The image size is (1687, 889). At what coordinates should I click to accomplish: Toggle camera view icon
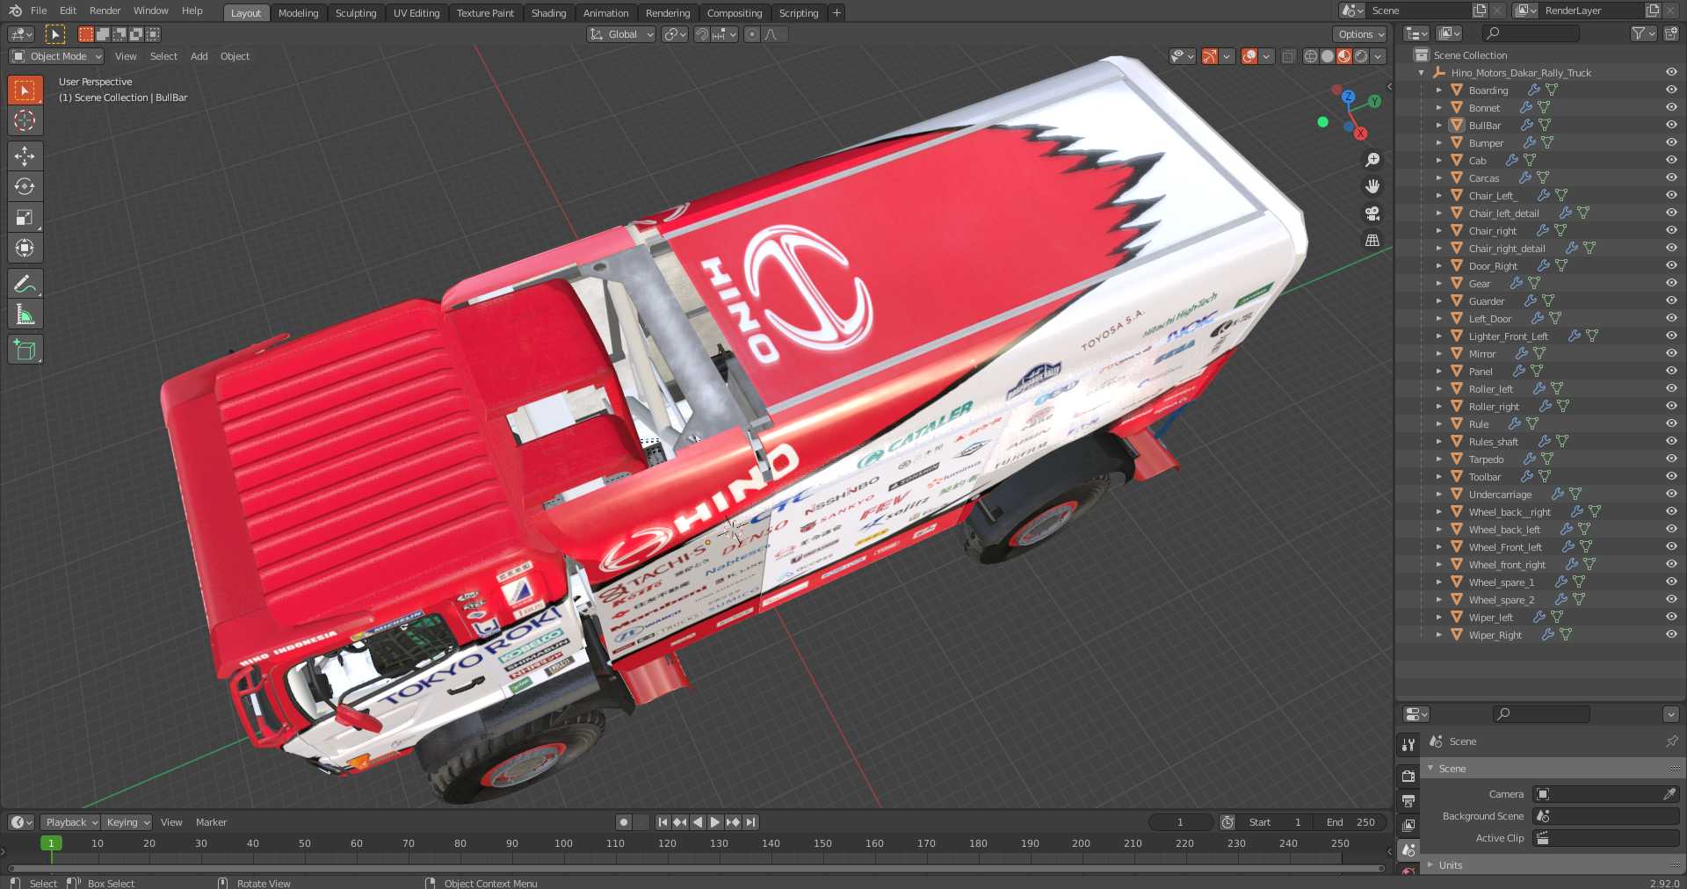[1372, 213]
